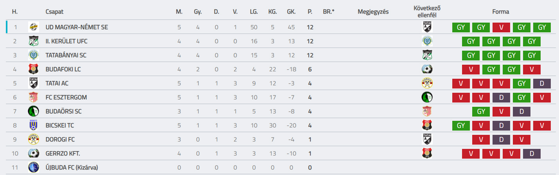Click Gerrzo Kft. soccer ball logo

click(x=34, y=154)
